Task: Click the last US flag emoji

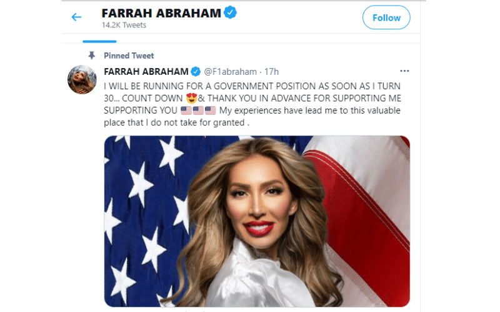Action: (211, 110)
